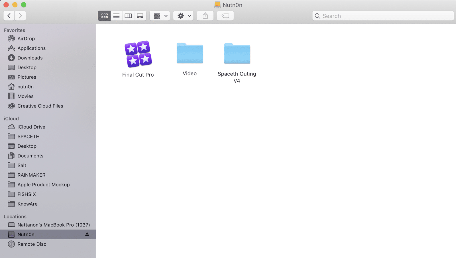Switch to gallery view

(x=140, y=16)
